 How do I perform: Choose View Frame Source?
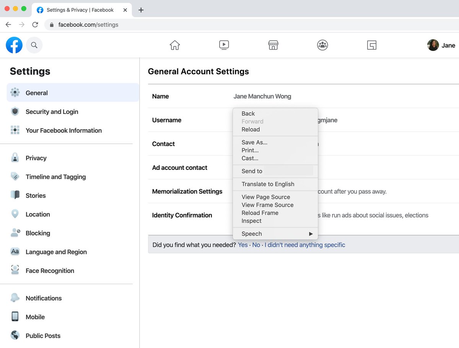coord(275,205)
